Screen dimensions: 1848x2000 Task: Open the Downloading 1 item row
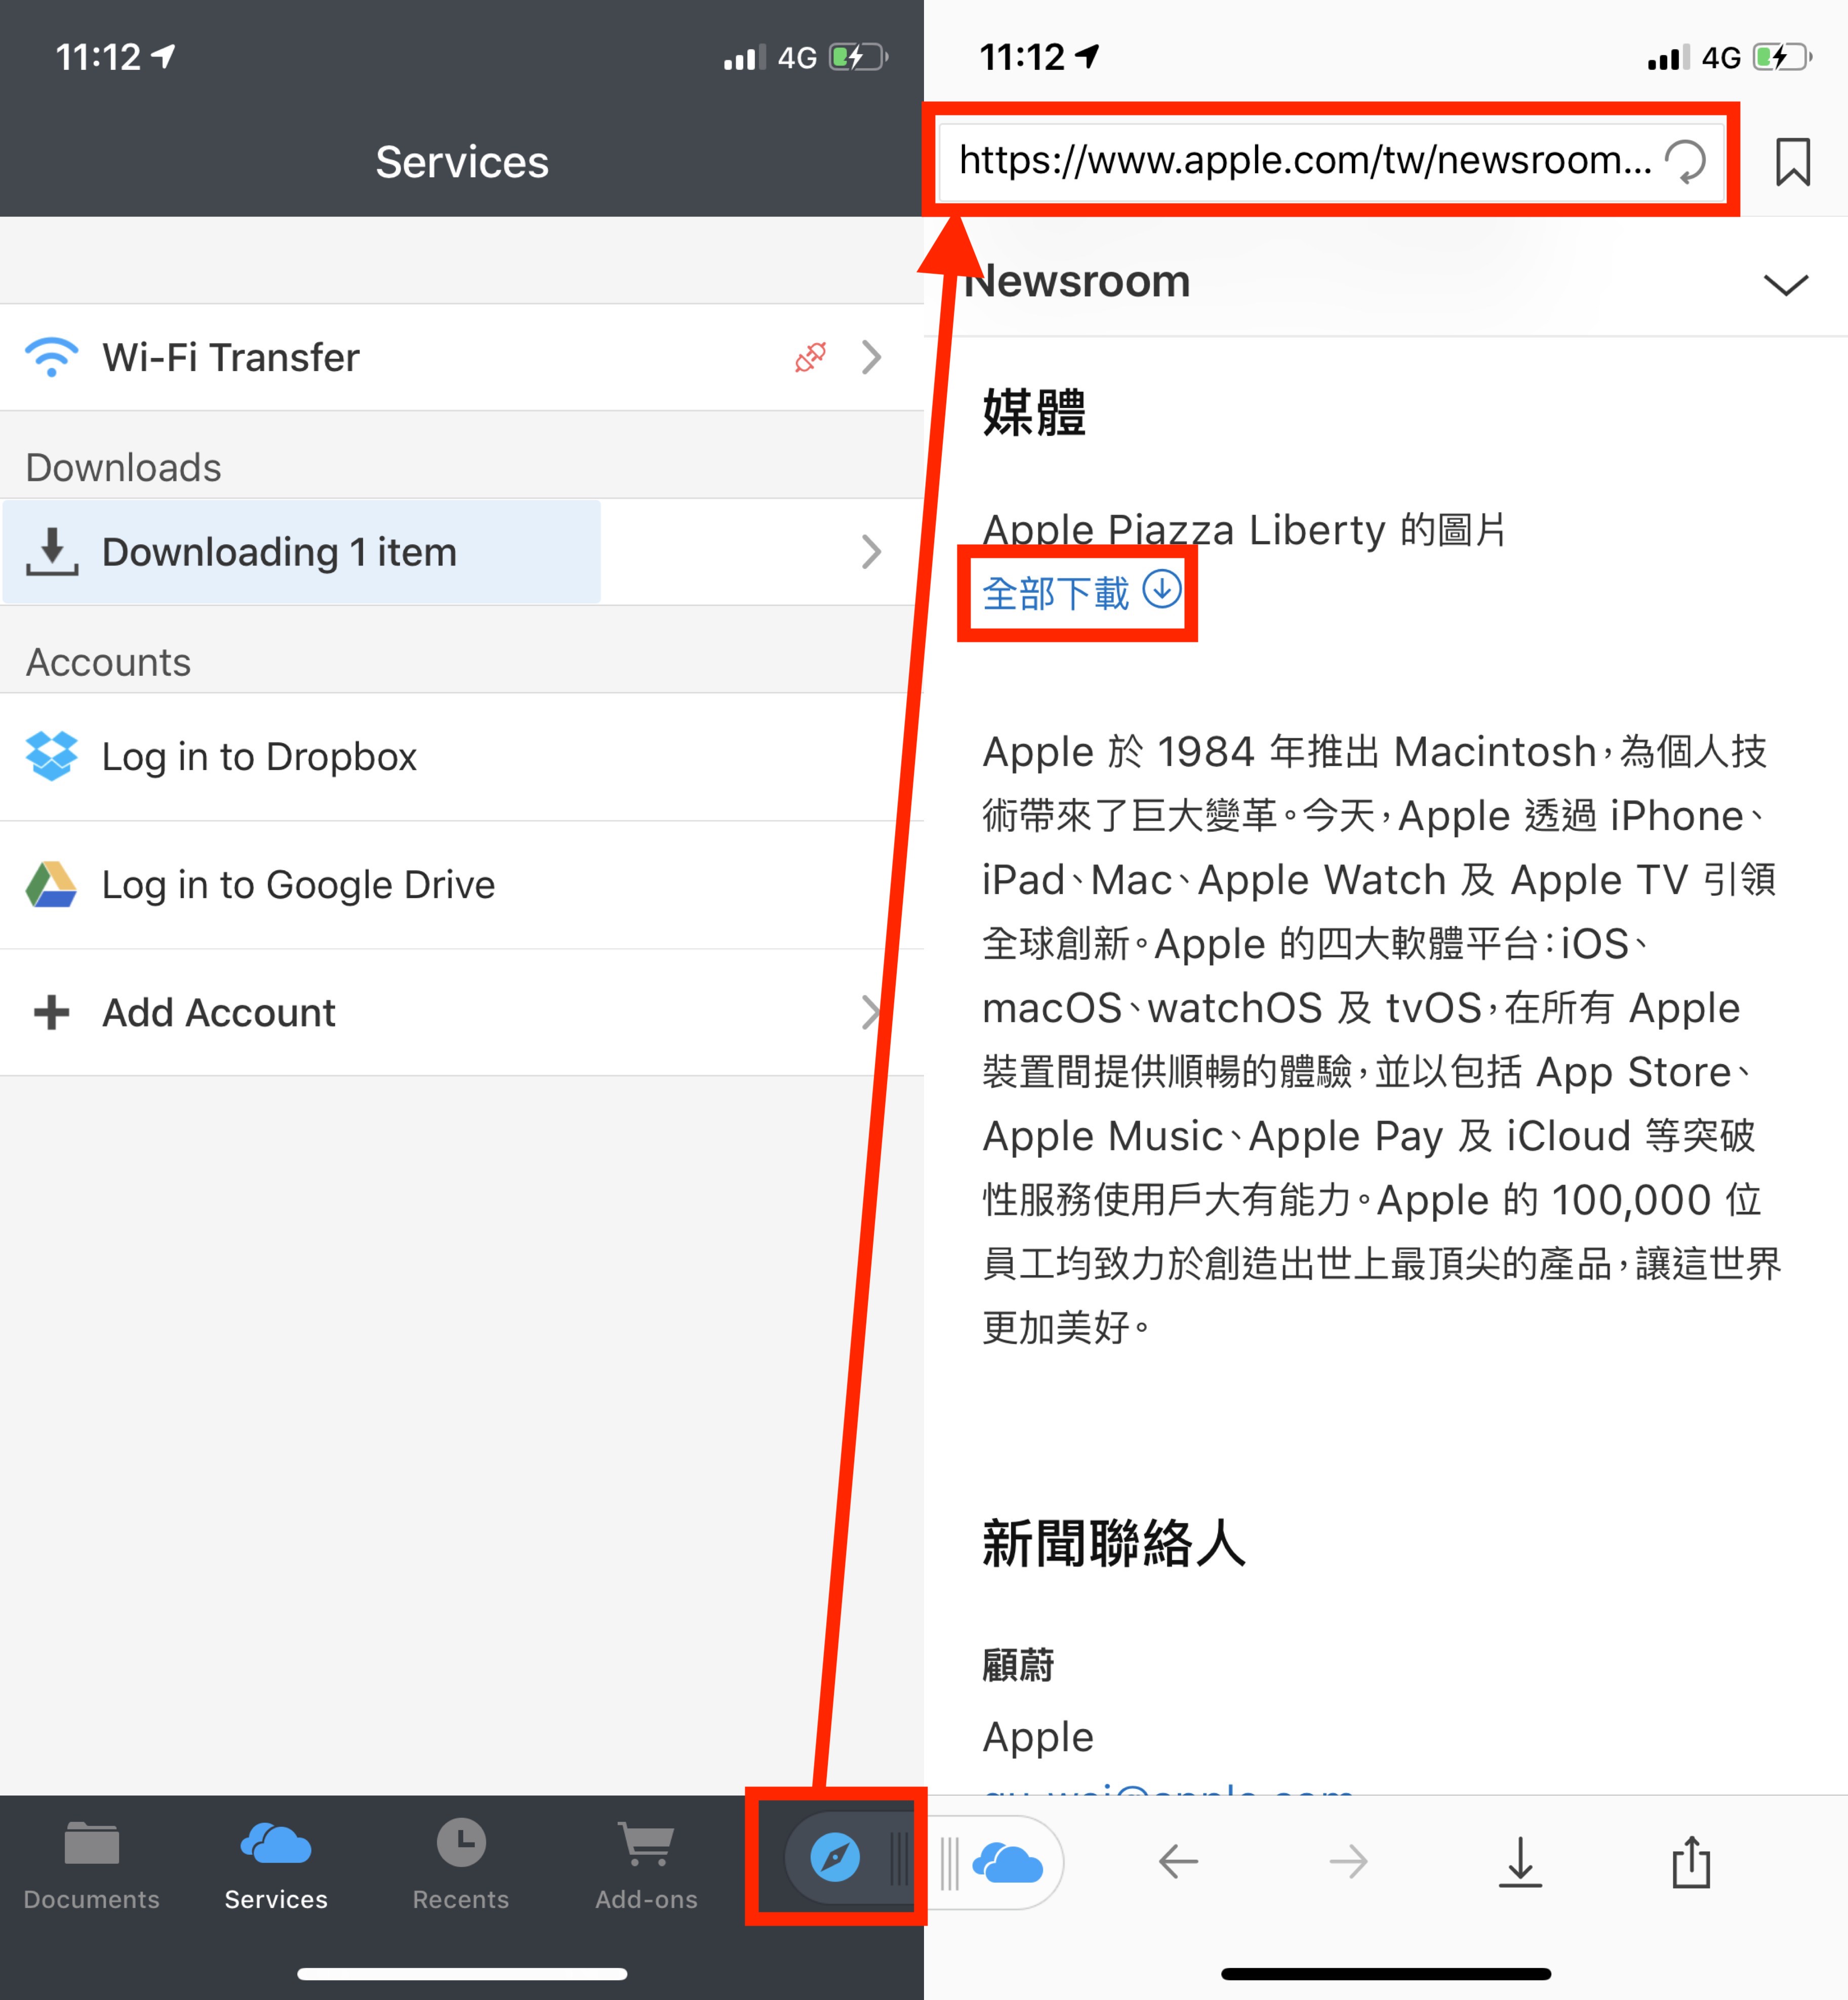click(x=461, y=552)
